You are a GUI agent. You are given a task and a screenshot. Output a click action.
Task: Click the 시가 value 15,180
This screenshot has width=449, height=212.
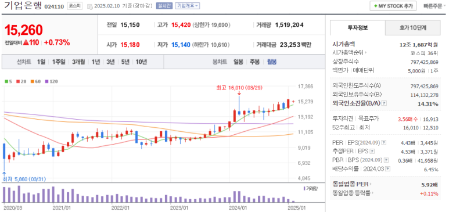coord(130,45)
